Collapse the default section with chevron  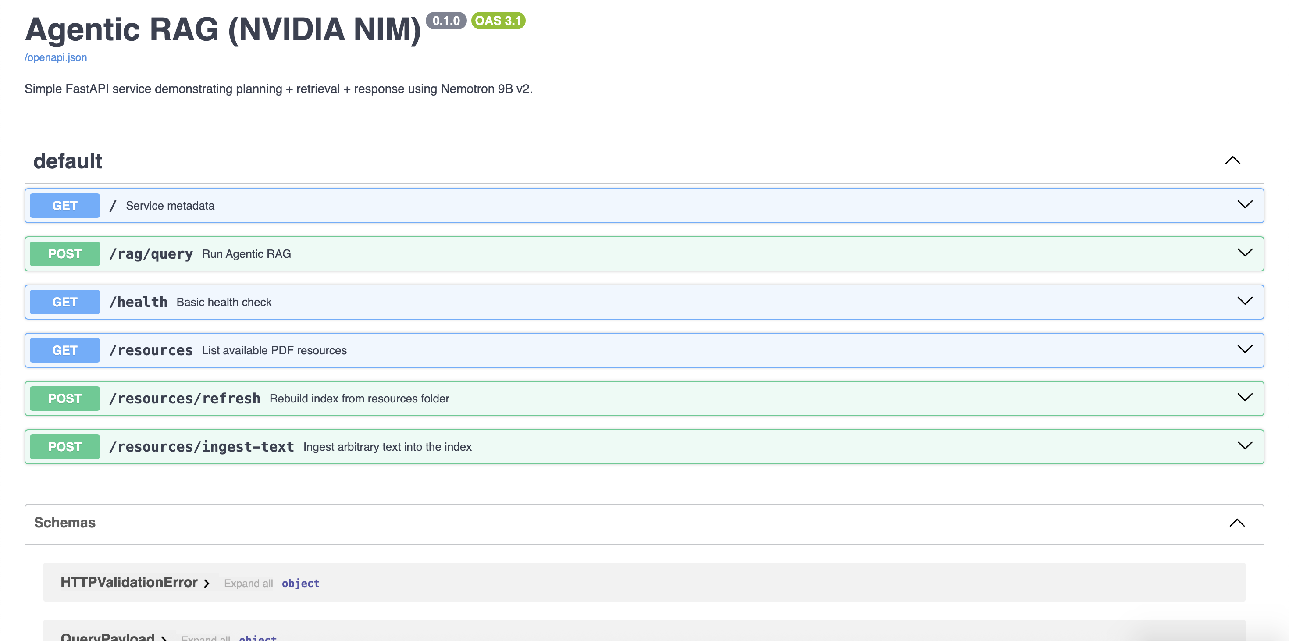[1232, 160]
